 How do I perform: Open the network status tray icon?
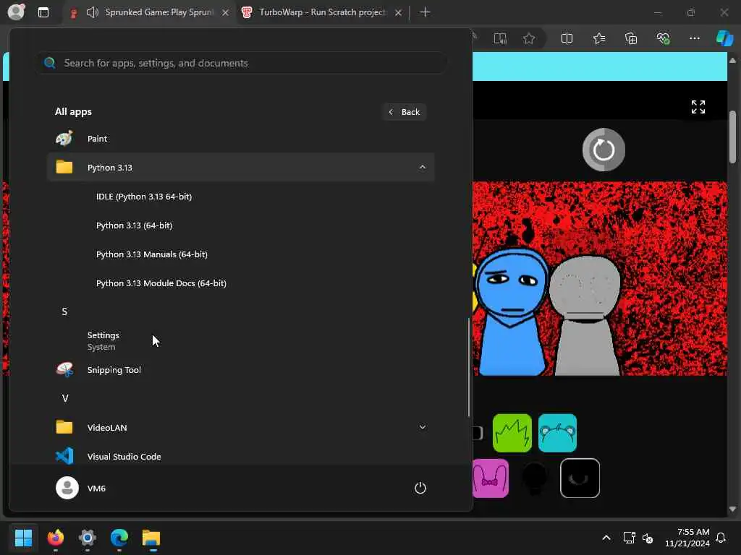(x=629, y=538)
